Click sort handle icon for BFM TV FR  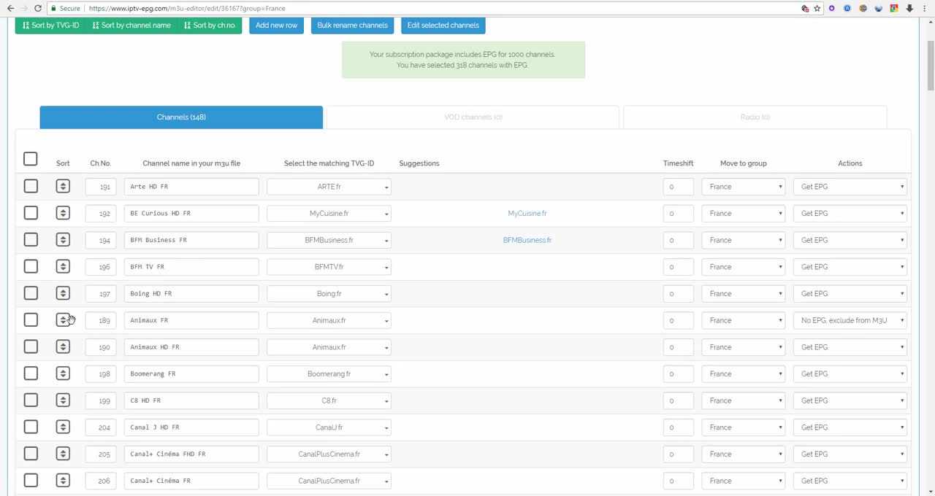(63, 266)
